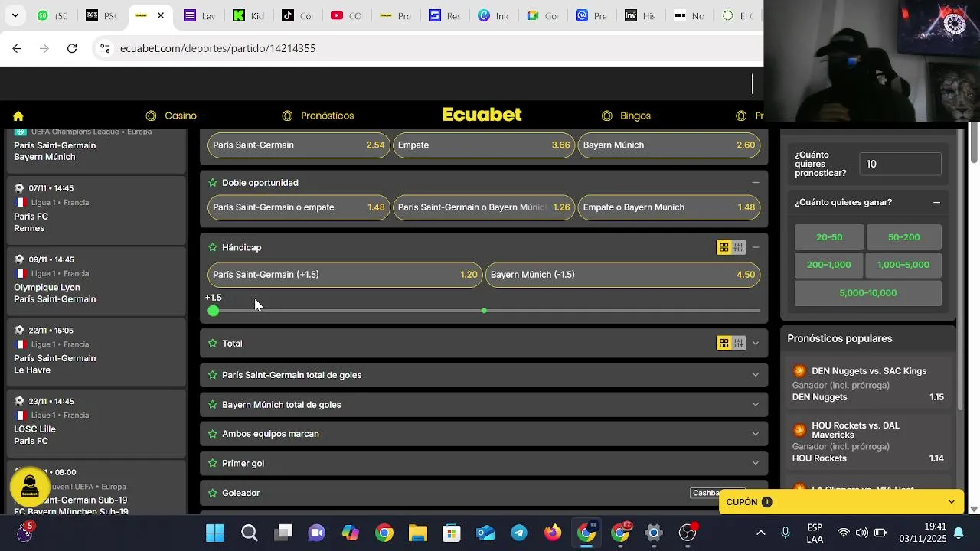Pick París Saint-Germain o empate 1.48

click(299, 207)
